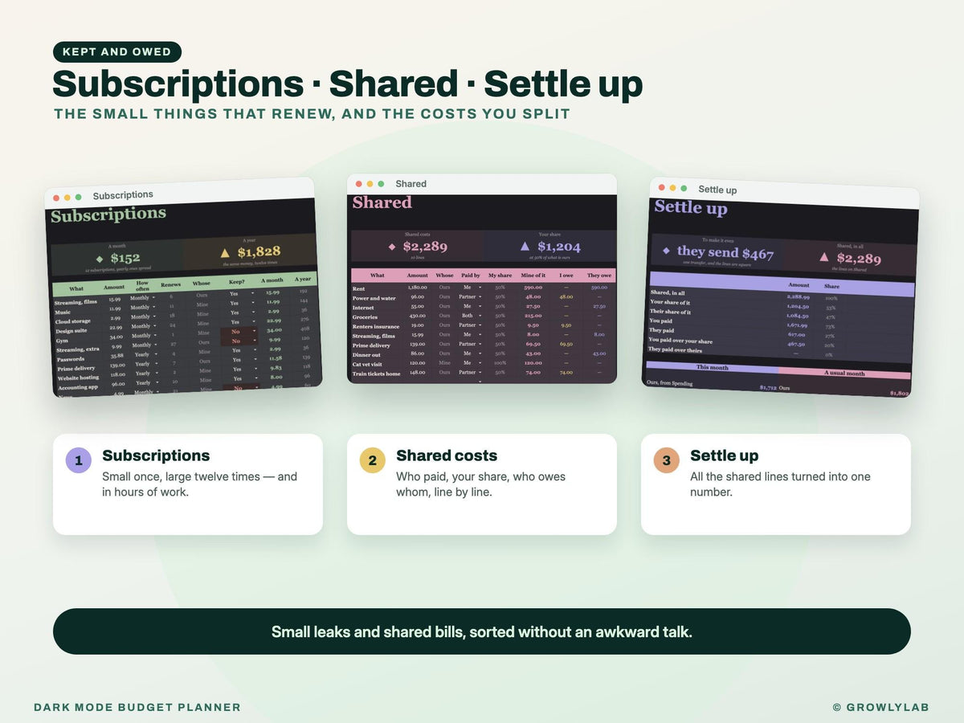964x723 pixels.
Task: Open Paid by dropdown for Rent row
Action: (x=480, y=288)
